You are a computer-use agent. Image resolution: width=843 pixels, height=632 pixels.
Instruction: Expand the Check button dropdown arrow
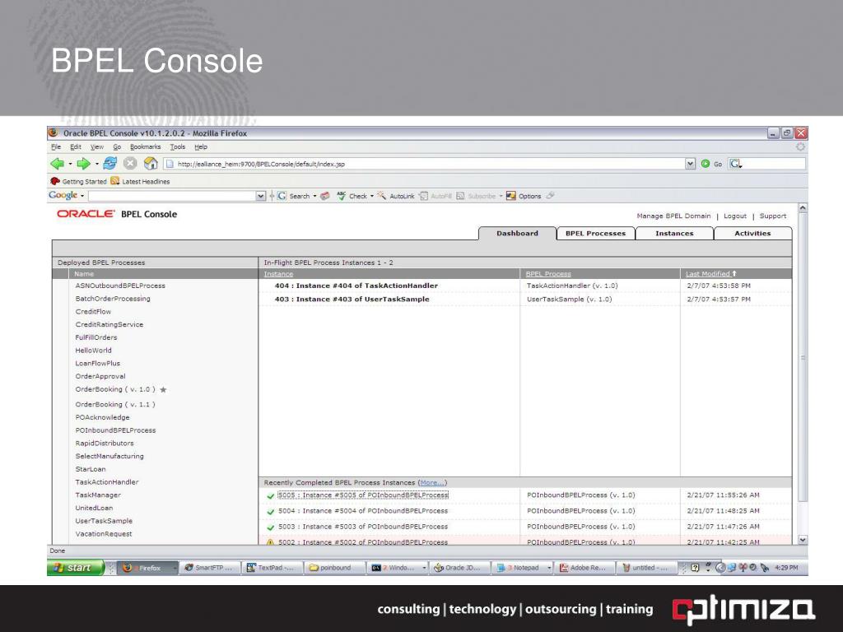(x=372, y=196)
